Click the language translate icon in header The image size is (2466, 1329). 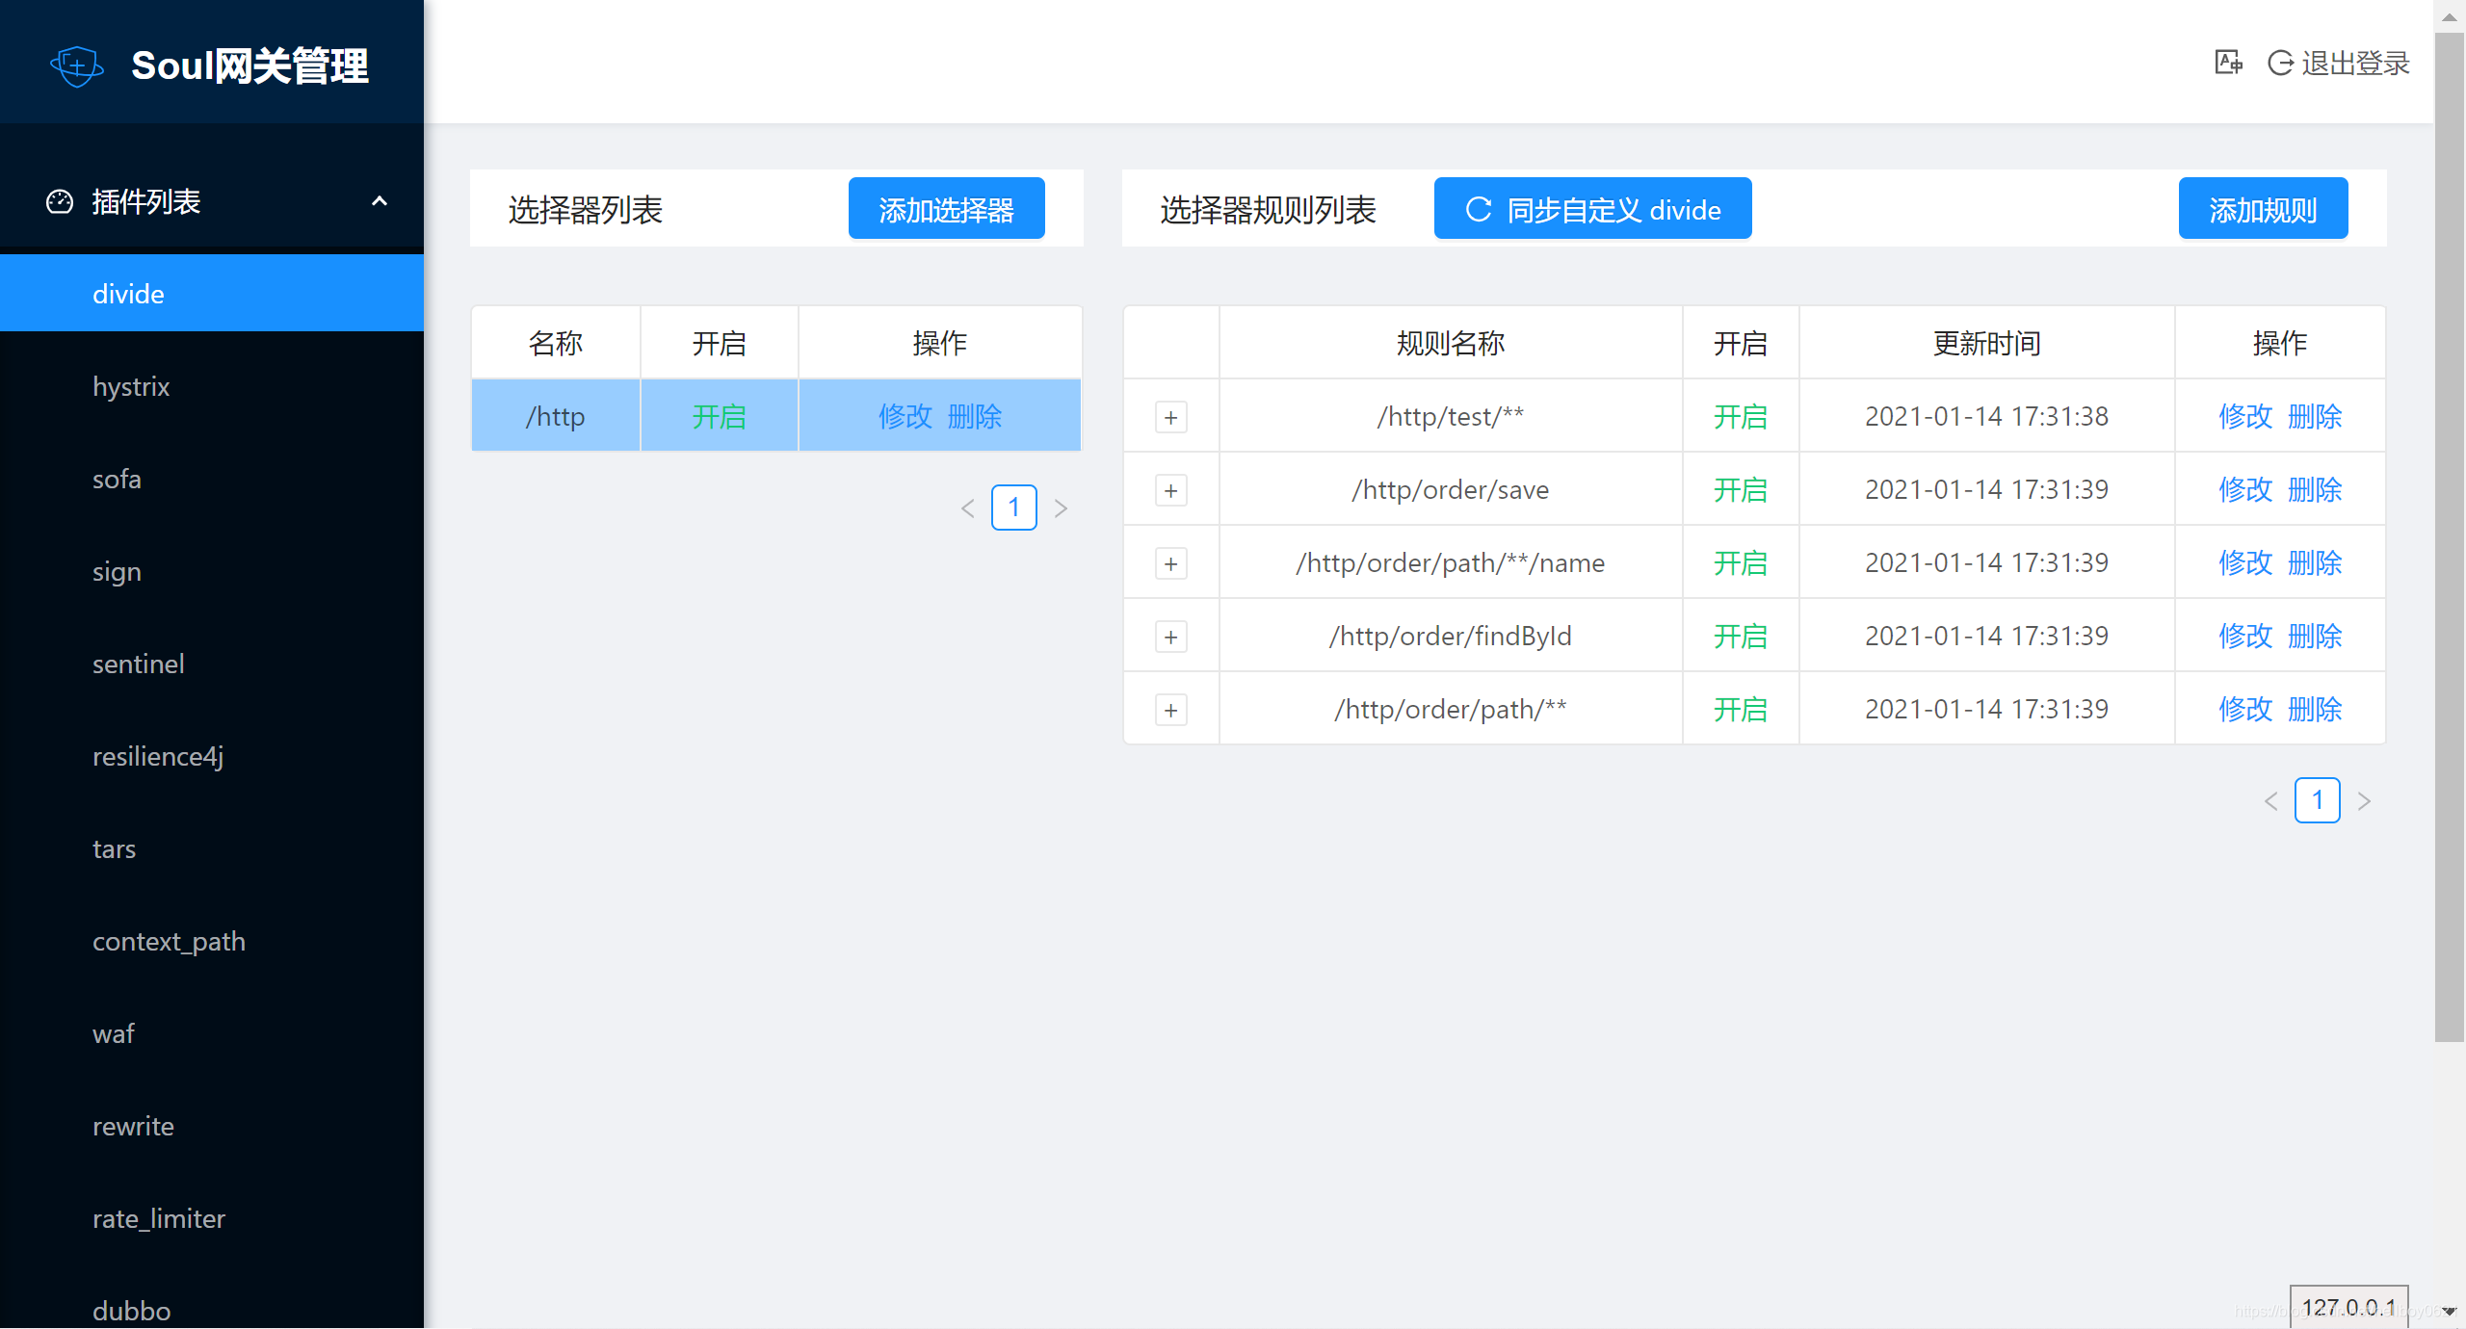click(2228, 63)
